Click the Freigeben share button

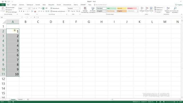pos(179,5)
